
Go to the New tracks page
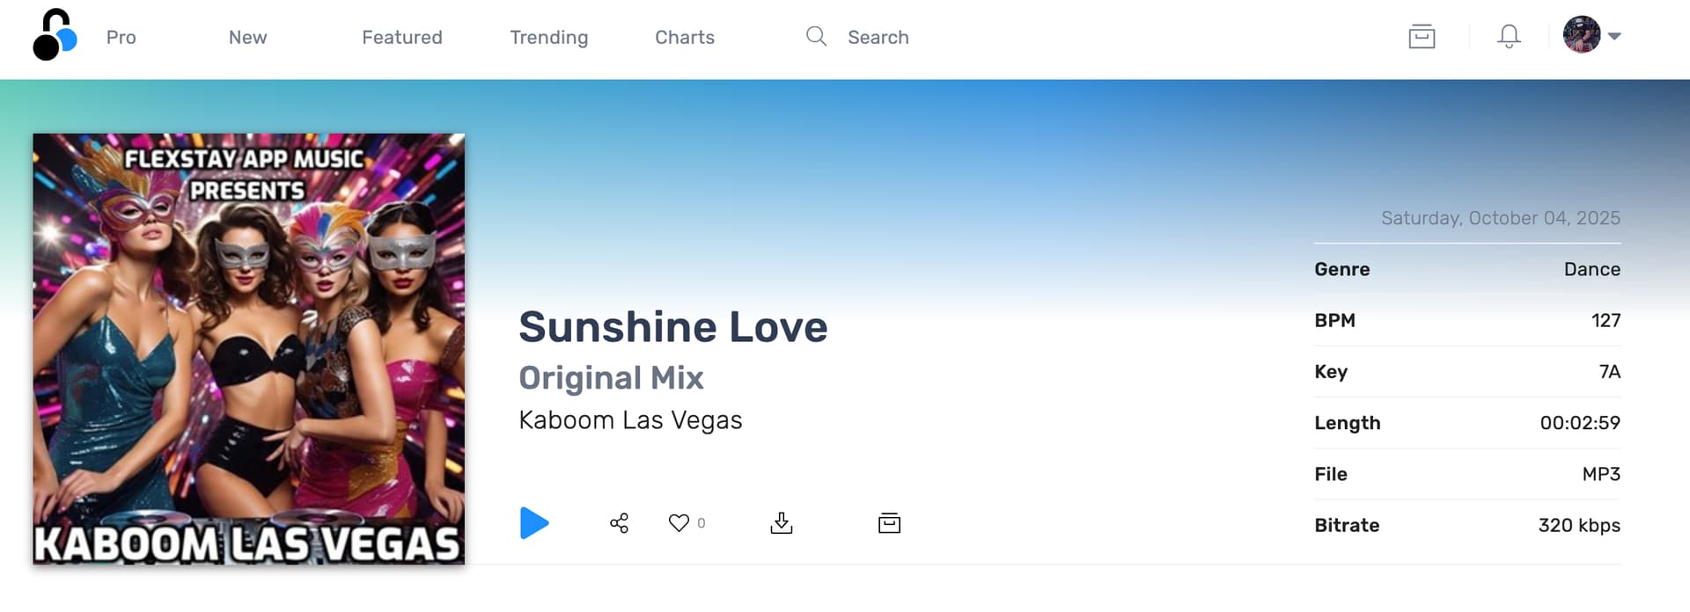tap(247, 38)
